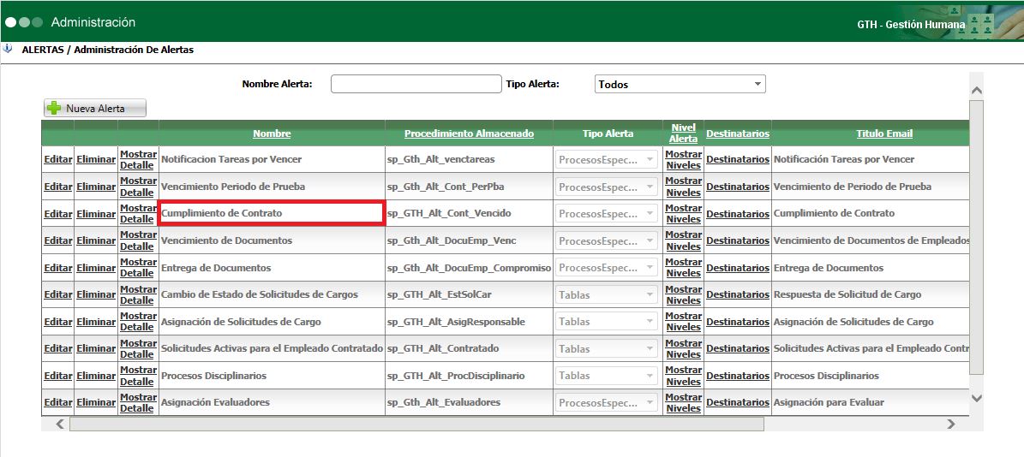Click the vertical scrollbar up arrow

pyautogui.click(x=976, y=91)
